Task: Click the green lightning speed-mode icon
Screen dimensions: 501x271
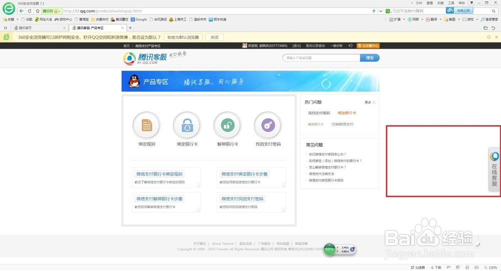Action: pos(374,11)
